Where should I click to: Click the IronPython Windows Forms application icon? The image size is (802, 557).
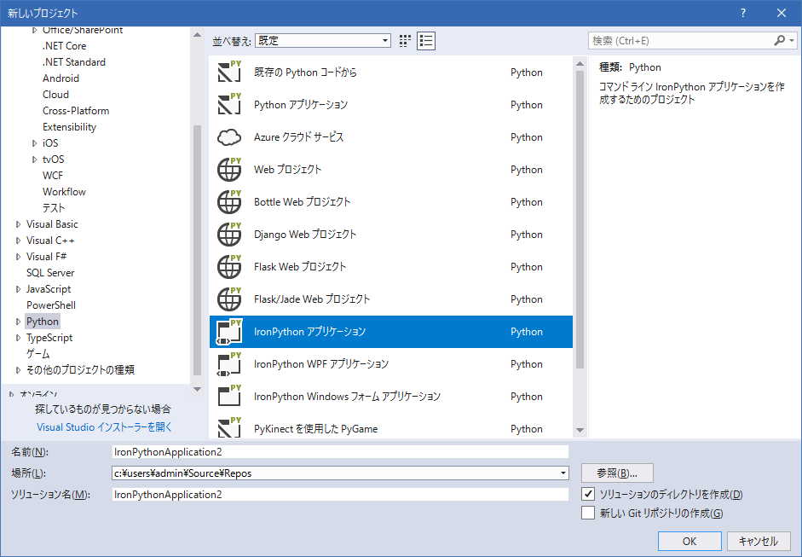[229, 397]
